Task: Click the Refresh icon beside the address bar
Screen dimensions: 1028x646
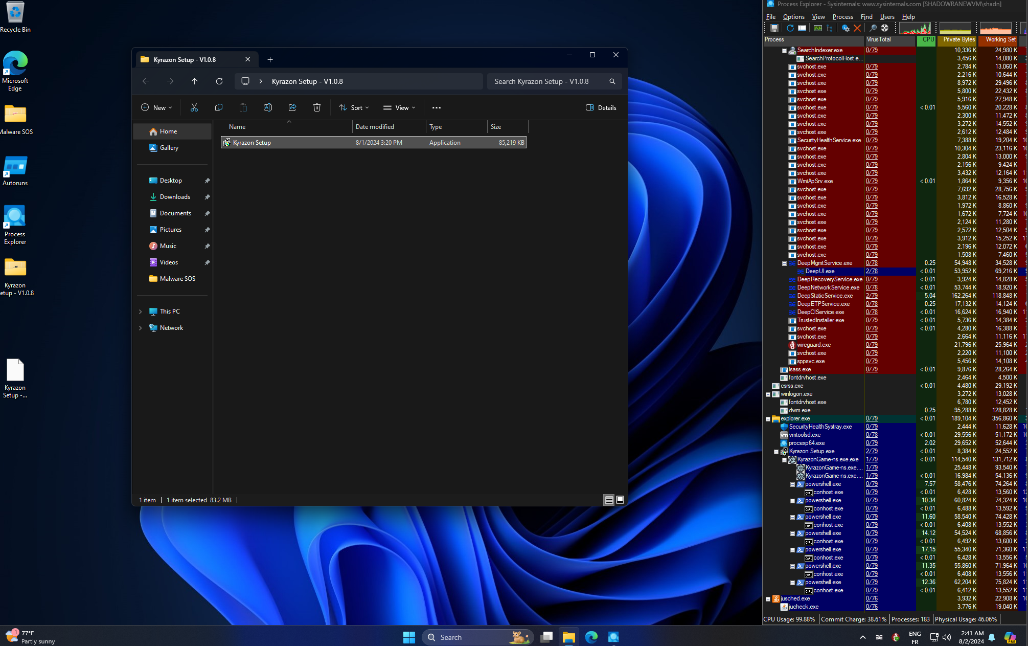Action: point(219,81)
